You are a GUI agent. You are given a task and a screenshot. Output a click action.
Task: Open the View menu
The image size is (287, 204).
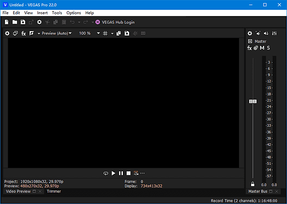coord(28,13)
